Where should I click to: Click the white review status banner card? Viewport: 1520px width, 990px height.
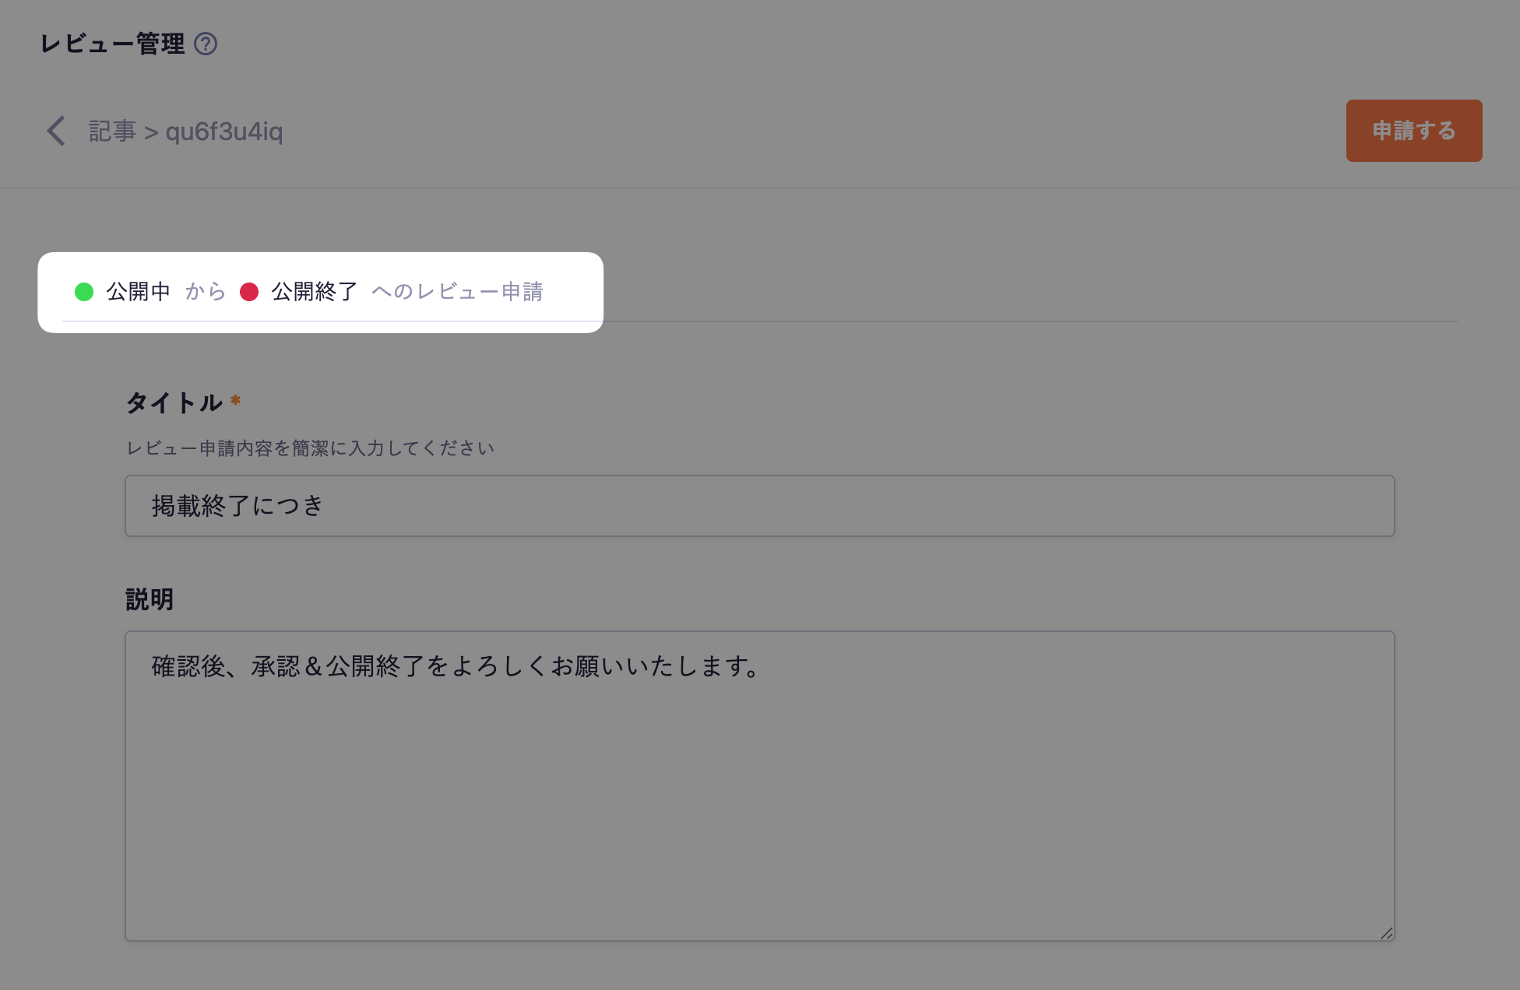coord(321,291)
